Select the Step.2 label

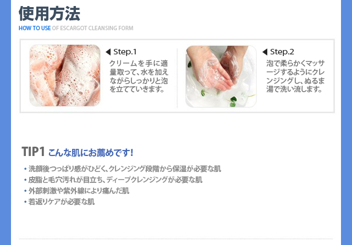(282, 52)
